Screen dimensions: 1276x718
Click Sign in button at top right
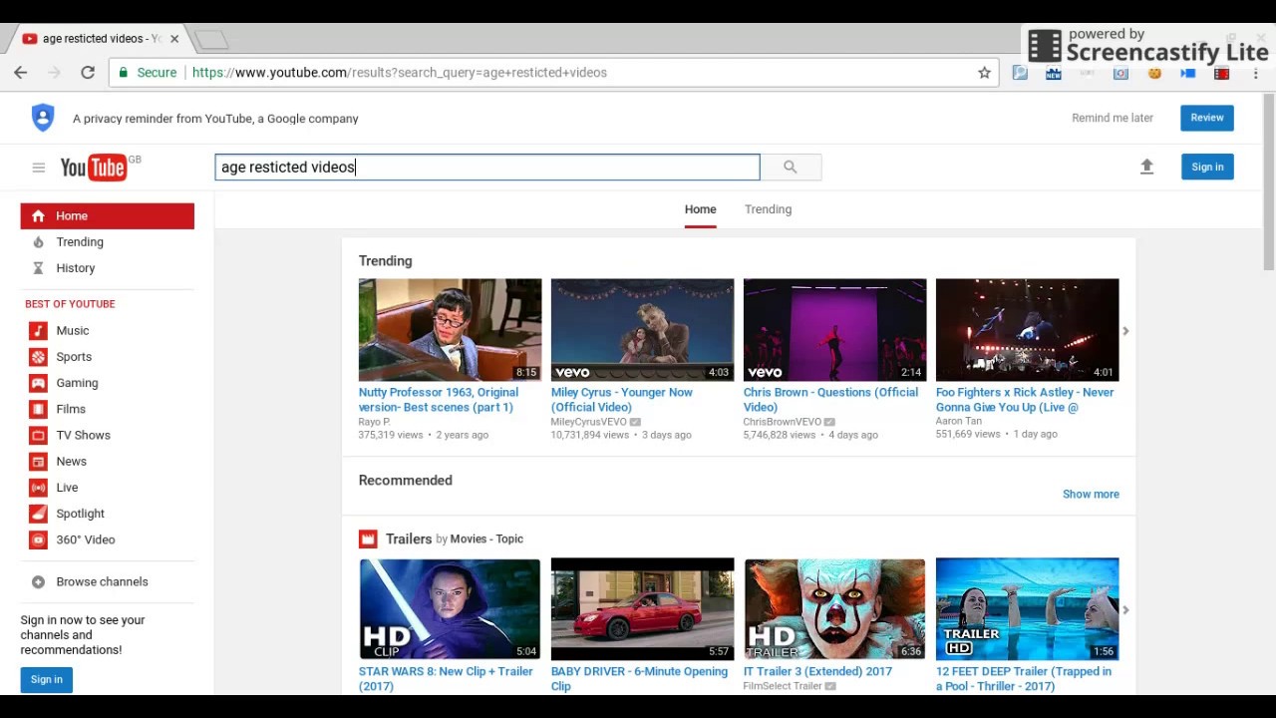click(x=1207, y=167)
